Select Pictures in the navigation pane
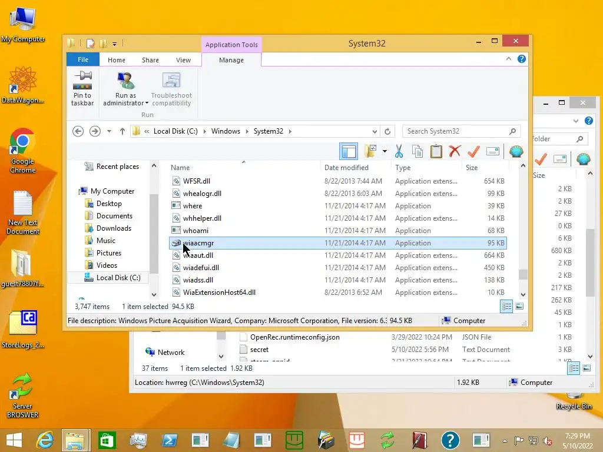This screenshot has width=603, height=452. pyautogui.click(x=109, y=253)
